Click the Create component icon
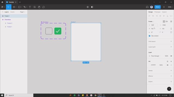Viewport: 174px width, 97px height. 88,7
